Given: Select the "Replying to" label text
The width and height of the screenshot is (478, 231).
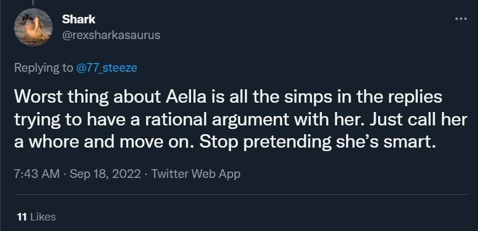Looking at the screenshot, I should pos(44,68).
